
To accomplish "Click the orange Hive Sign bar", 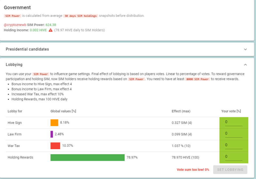I will [54, 123].
